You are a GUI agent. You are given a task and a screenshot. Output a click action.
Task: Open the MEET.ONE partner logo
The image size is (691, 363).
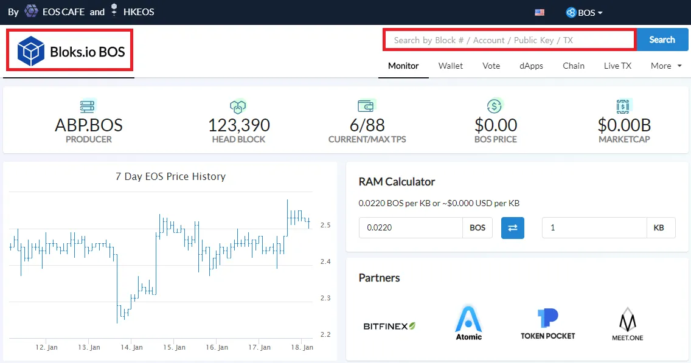tap(628, 324)
